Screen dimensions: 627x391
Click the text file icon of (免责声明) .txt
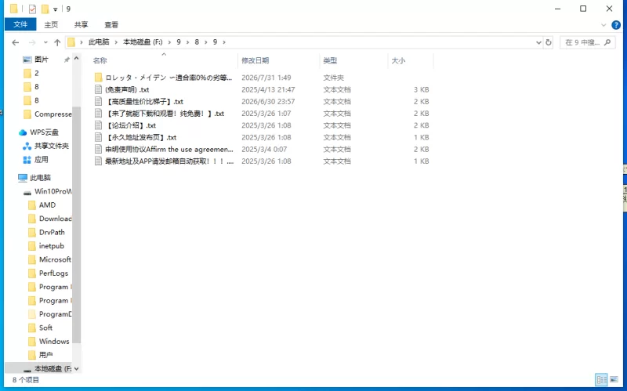coord(99,89)
